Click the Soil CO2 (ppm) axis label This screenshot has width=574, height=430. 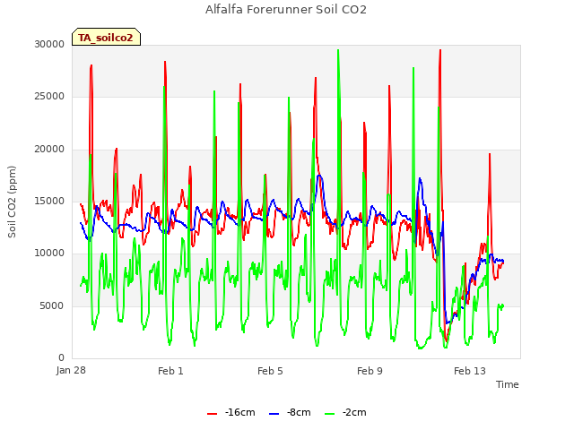point(12,202)
